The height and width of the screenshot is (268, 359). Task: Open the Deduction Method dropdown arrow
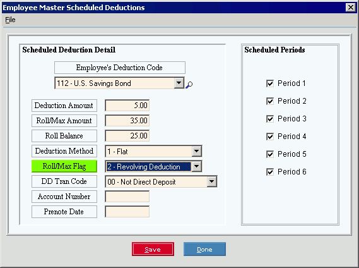click(x=197, y=151)
